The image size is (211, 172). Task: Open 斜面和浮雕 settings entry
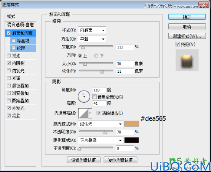pyautogui.click(x=22, y=33)
